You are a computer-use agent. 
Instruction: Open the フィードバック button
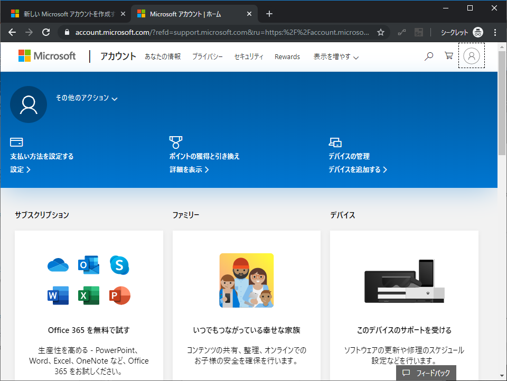[426, 373]
